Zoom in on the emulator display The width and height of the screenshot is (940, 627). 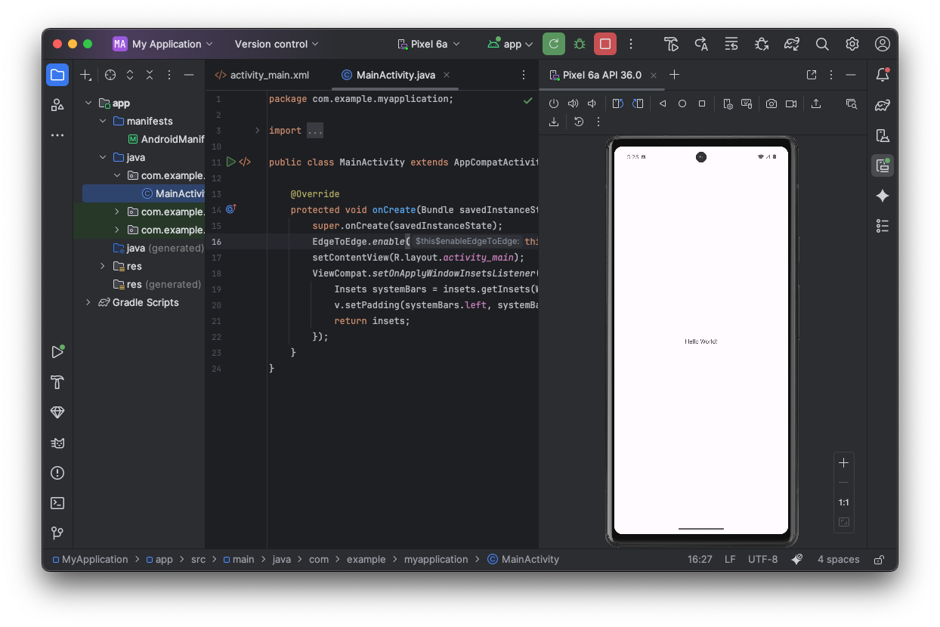[x=844, y=462]
